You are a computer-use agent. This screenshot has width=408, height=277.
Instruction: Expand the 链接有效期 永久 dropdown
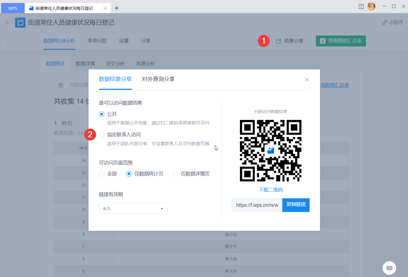tap(133, 209)
